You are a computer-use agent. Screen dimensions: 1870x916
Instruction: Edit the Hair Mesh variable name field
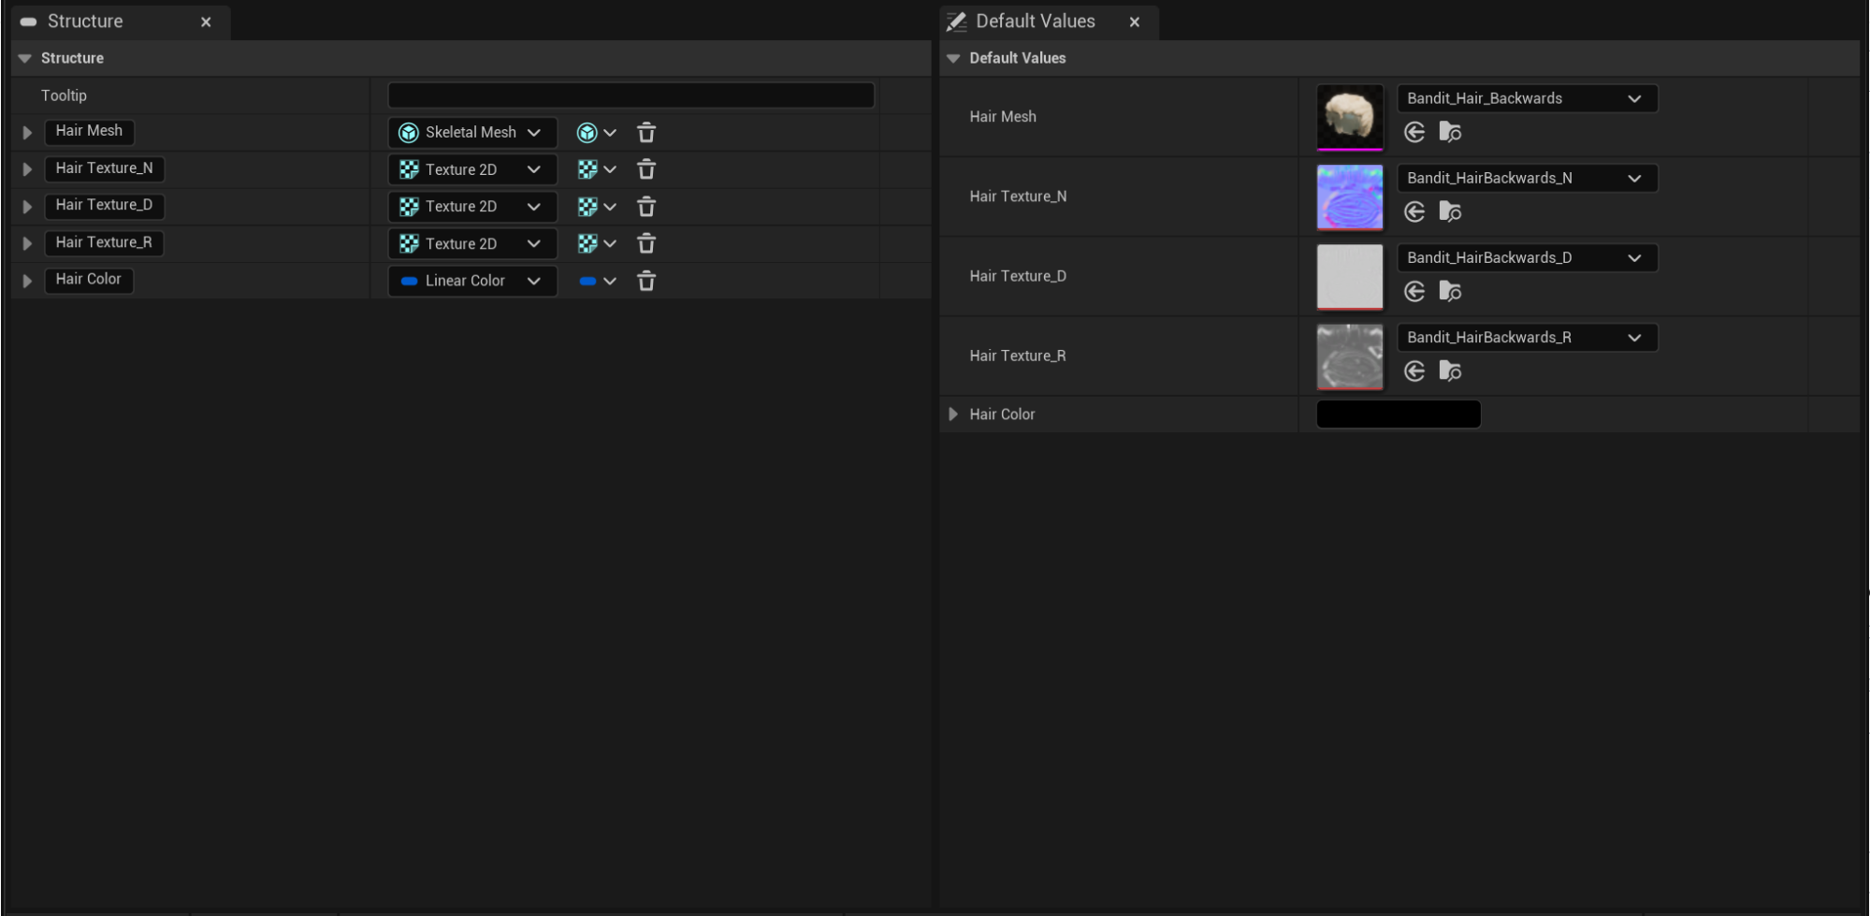[89, 131]
